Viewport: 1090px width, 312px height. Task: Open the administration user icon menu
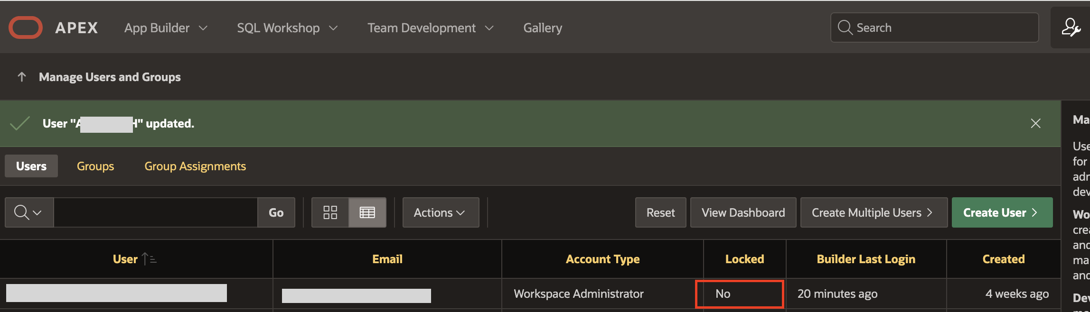[1071, 28]
